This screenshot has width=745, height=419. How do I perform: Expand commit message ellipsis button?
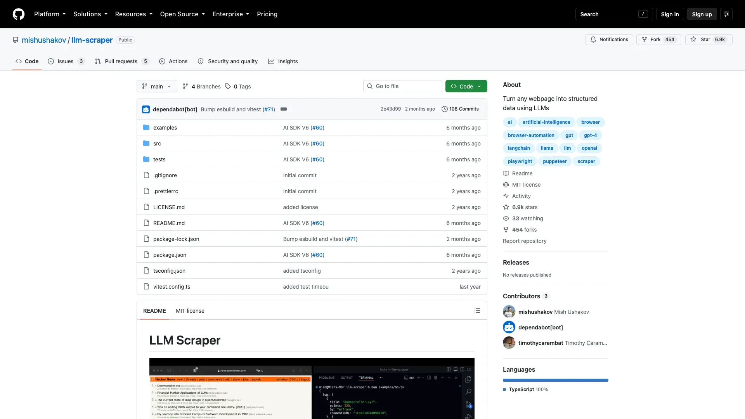[284, 109]
